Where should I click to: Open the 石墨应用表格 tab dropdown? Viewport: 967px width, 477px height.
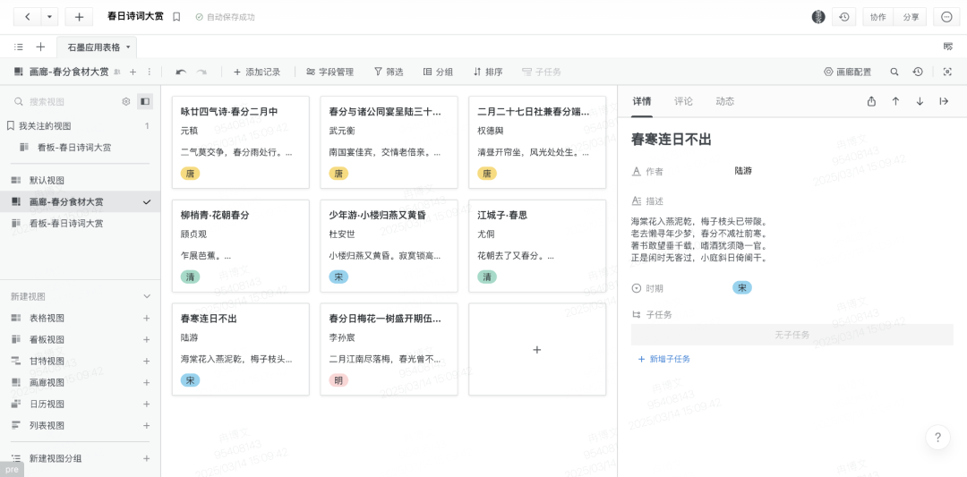pyautogui.click(x=128, y=47)
